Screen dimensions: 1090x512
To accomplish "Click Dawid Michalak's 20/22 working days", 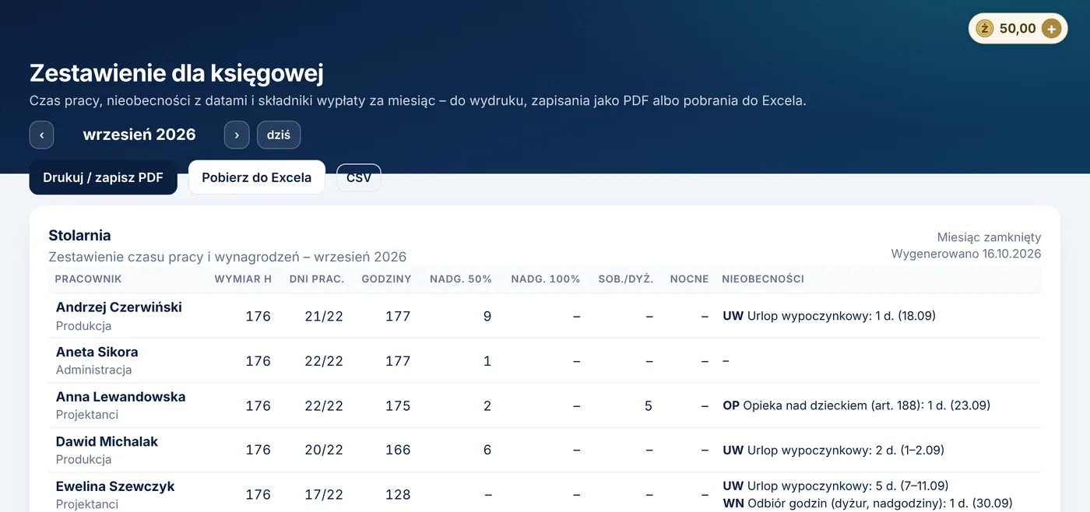I will (x=324, y=450).
